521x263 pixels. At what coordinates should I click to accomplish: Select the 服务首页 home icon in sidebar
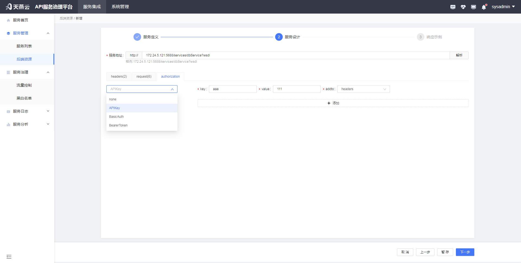tap(8, 20)
